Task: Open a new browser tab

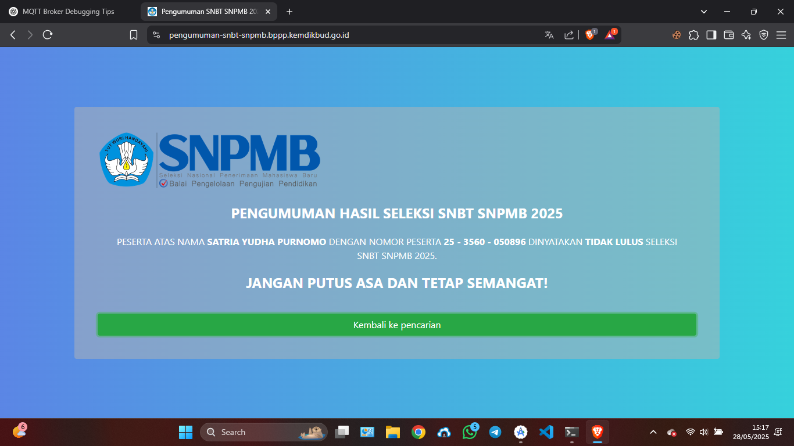Action: (x=289, y=12)
